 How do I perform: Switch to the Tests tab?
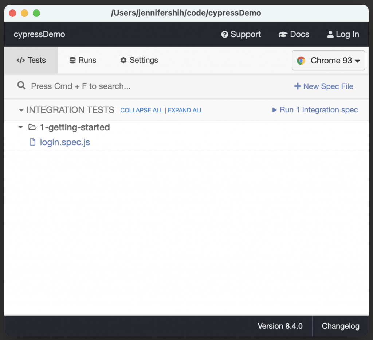(x=31, y=60)
